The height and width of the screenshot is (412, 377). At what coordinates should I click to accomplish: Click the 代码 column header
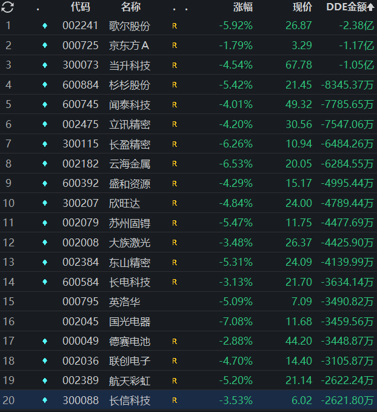click(x=81, y=7)
